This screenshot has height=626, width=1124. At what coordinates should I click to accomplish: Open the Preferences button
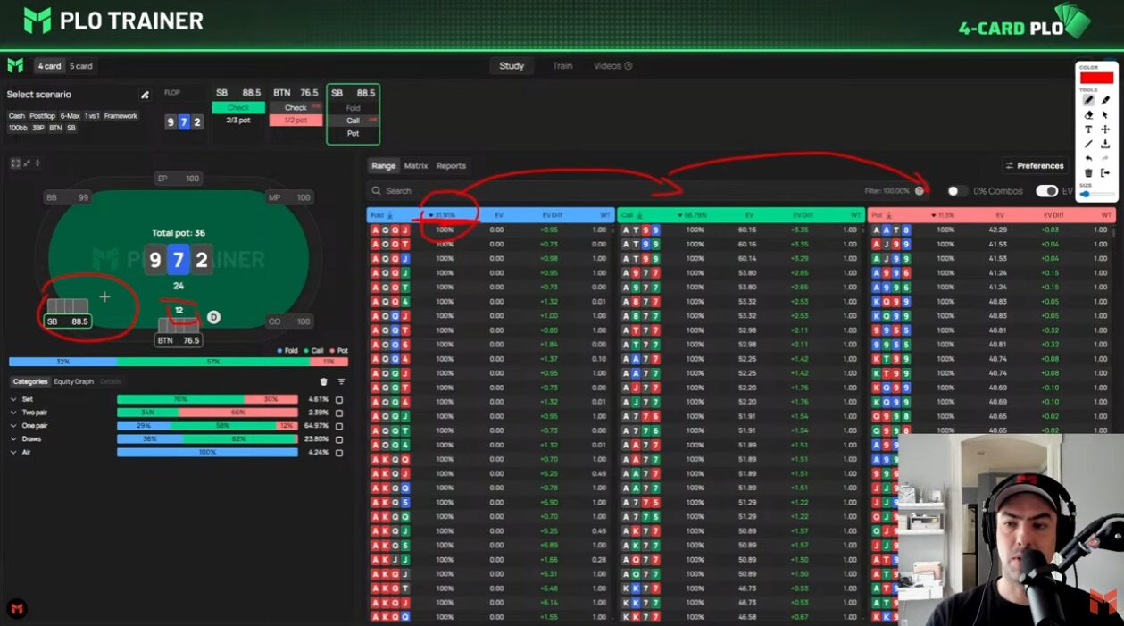1034,165
